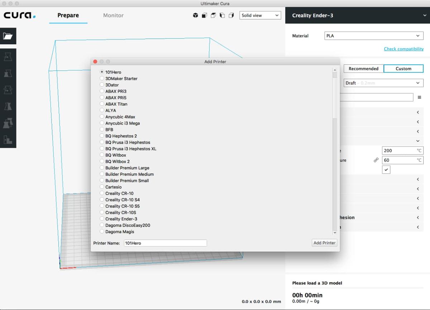Viewport: 430px width, 310px height.
Task: Open settings visibility hamburger menu
Action: 420,97
